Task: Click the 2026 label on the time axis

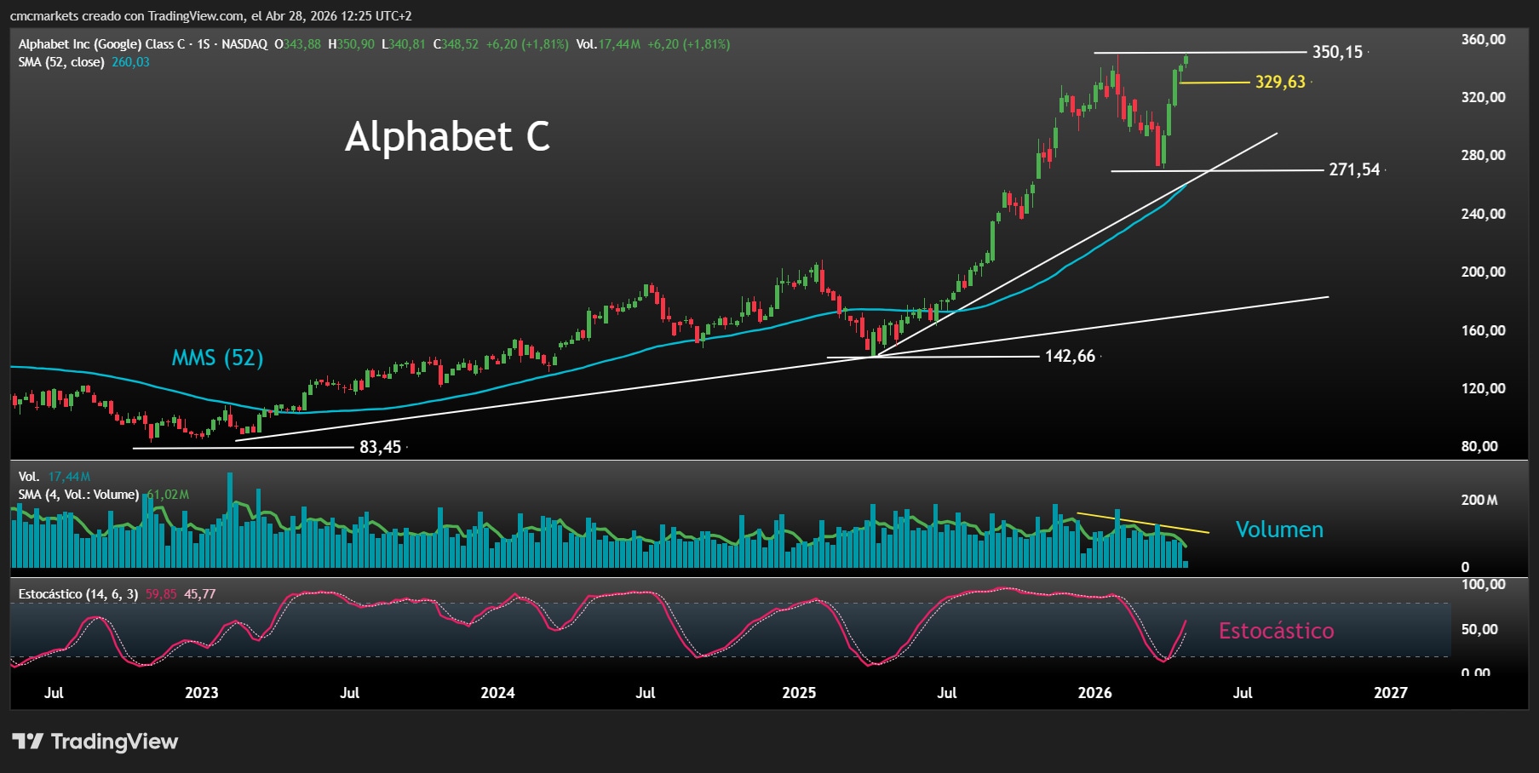Action: click(1094, 694)
